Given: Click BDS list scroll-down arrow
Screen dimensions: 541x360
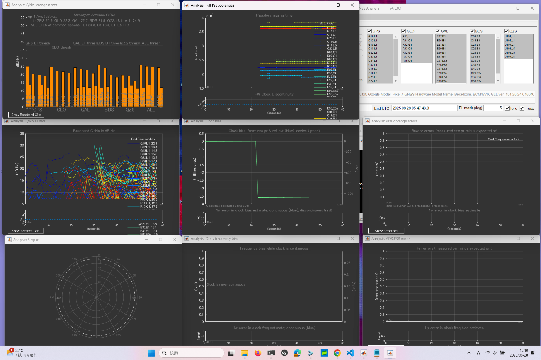Looking at the screenshot, I should [x=498, y=81].
